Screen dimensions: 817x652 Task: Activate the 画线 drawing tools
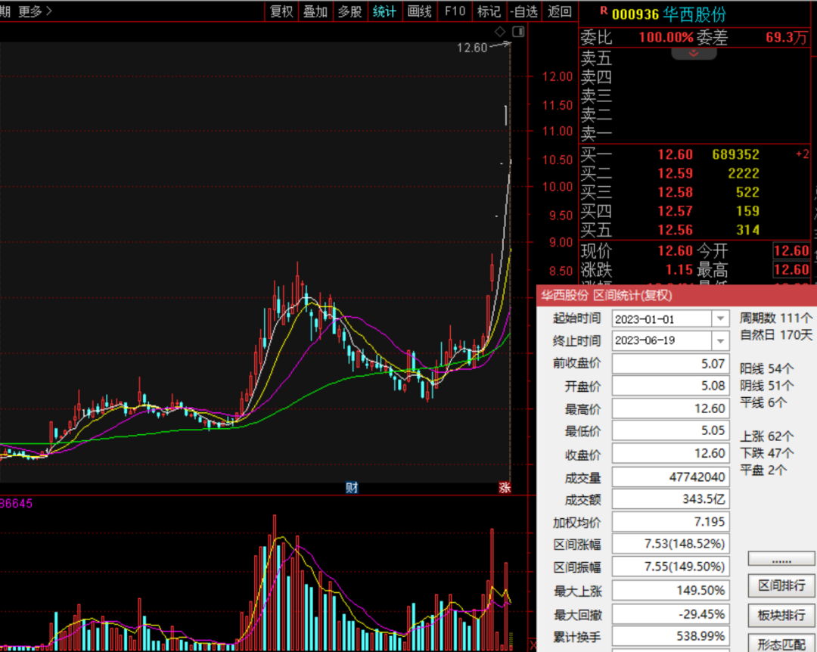(419, 11)
